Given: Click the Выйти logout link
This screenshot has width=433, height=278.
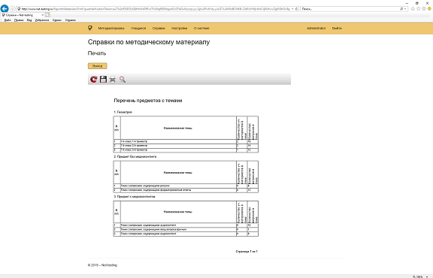Looking at the screenshot, I should [x=337, y=28].
